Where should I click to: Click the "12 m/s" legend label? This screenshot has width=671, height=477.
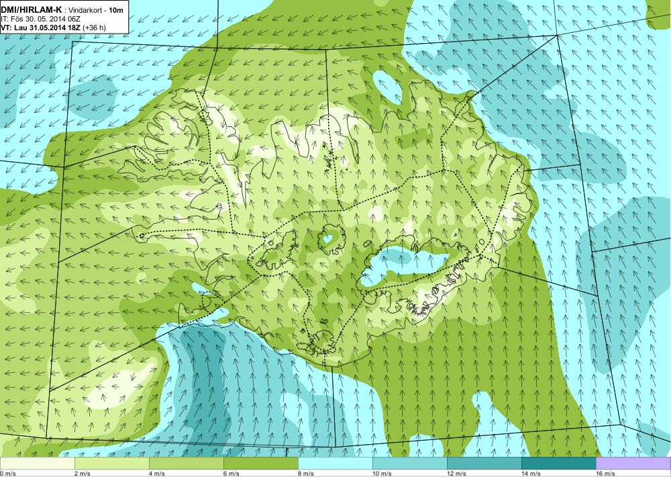(x=456, y=473)
